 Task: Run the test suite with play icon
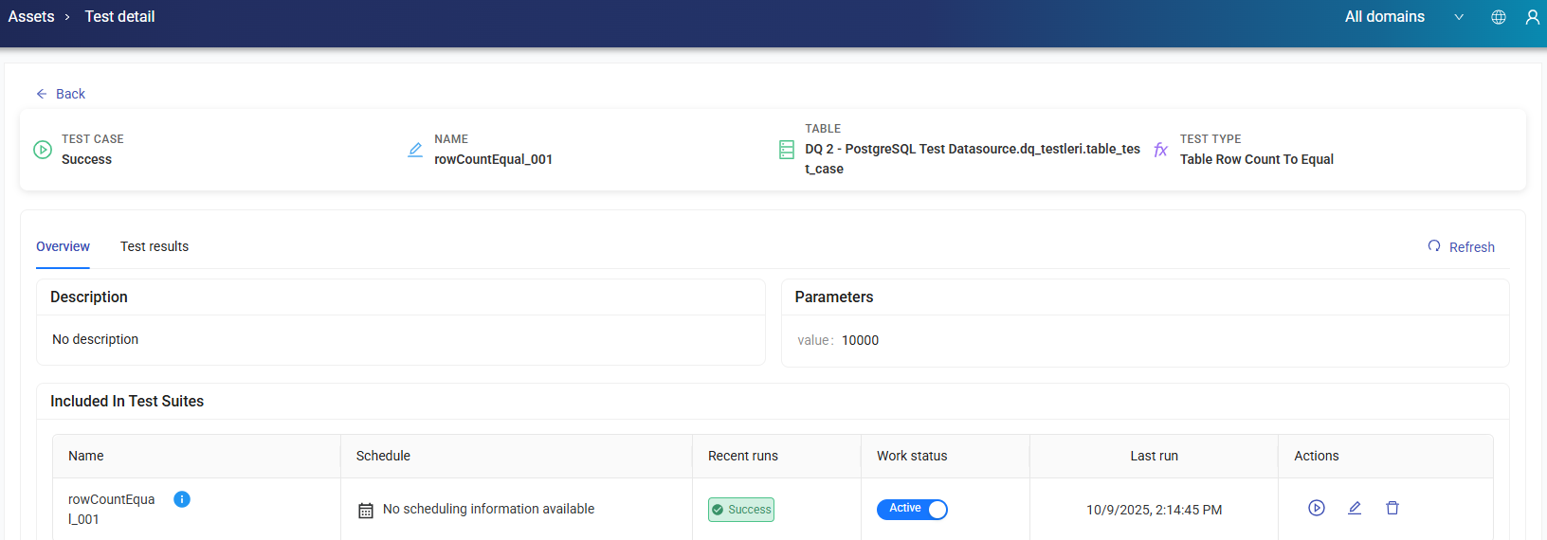point(1316,508)
